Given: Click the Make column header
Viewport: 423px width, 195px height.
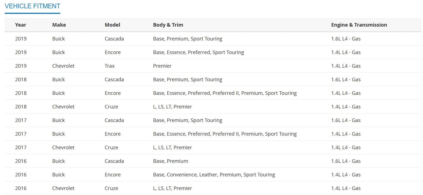Looking at the screenshot, I should pyautogui.click(x=59, y=25).
